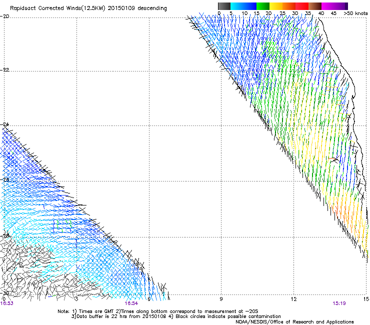Click the 'Rapidscat Corrected Winds(12.5KM)' title text
370x325 pixels.
coord(57,8)
